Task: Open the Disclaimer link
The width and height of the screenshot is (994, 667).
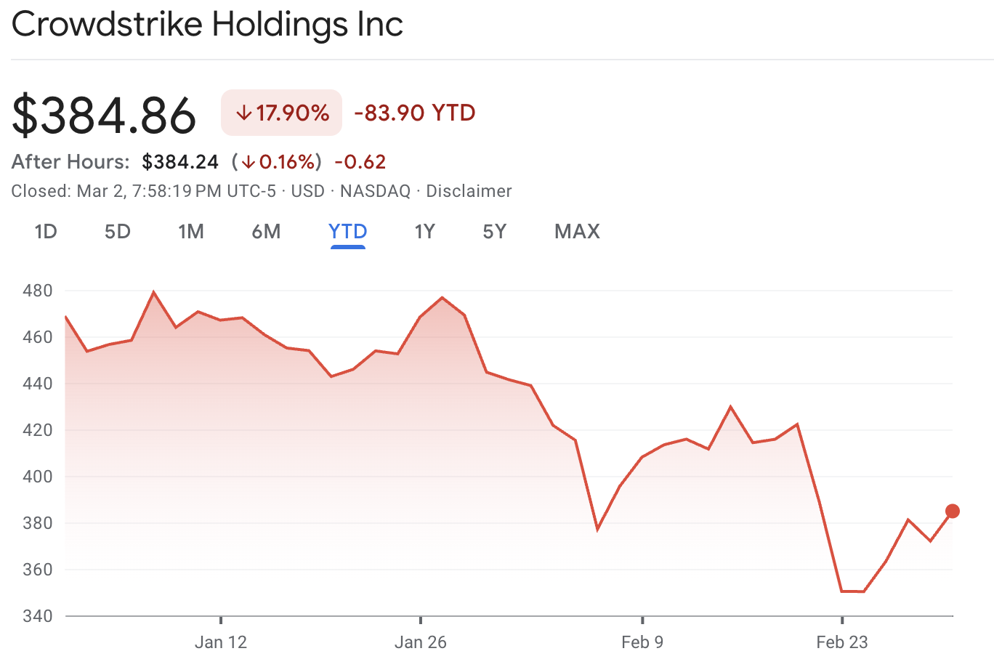Action: coord(469,191)
